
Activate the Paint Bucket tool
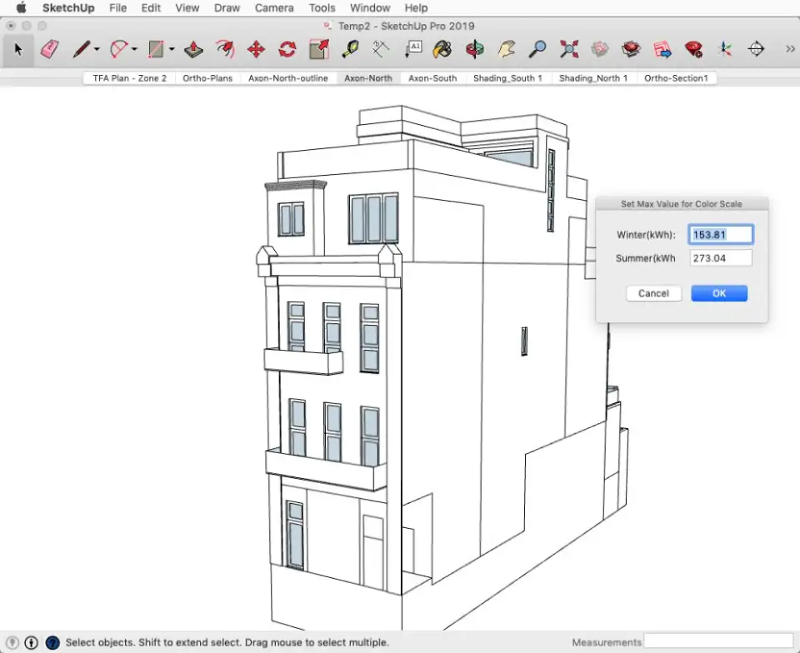[443, 49]
